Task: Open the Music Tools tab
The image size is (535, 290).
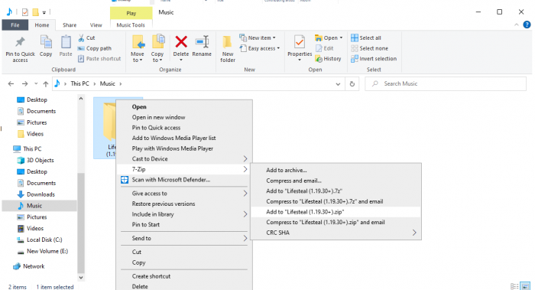Action: (131, 25)
